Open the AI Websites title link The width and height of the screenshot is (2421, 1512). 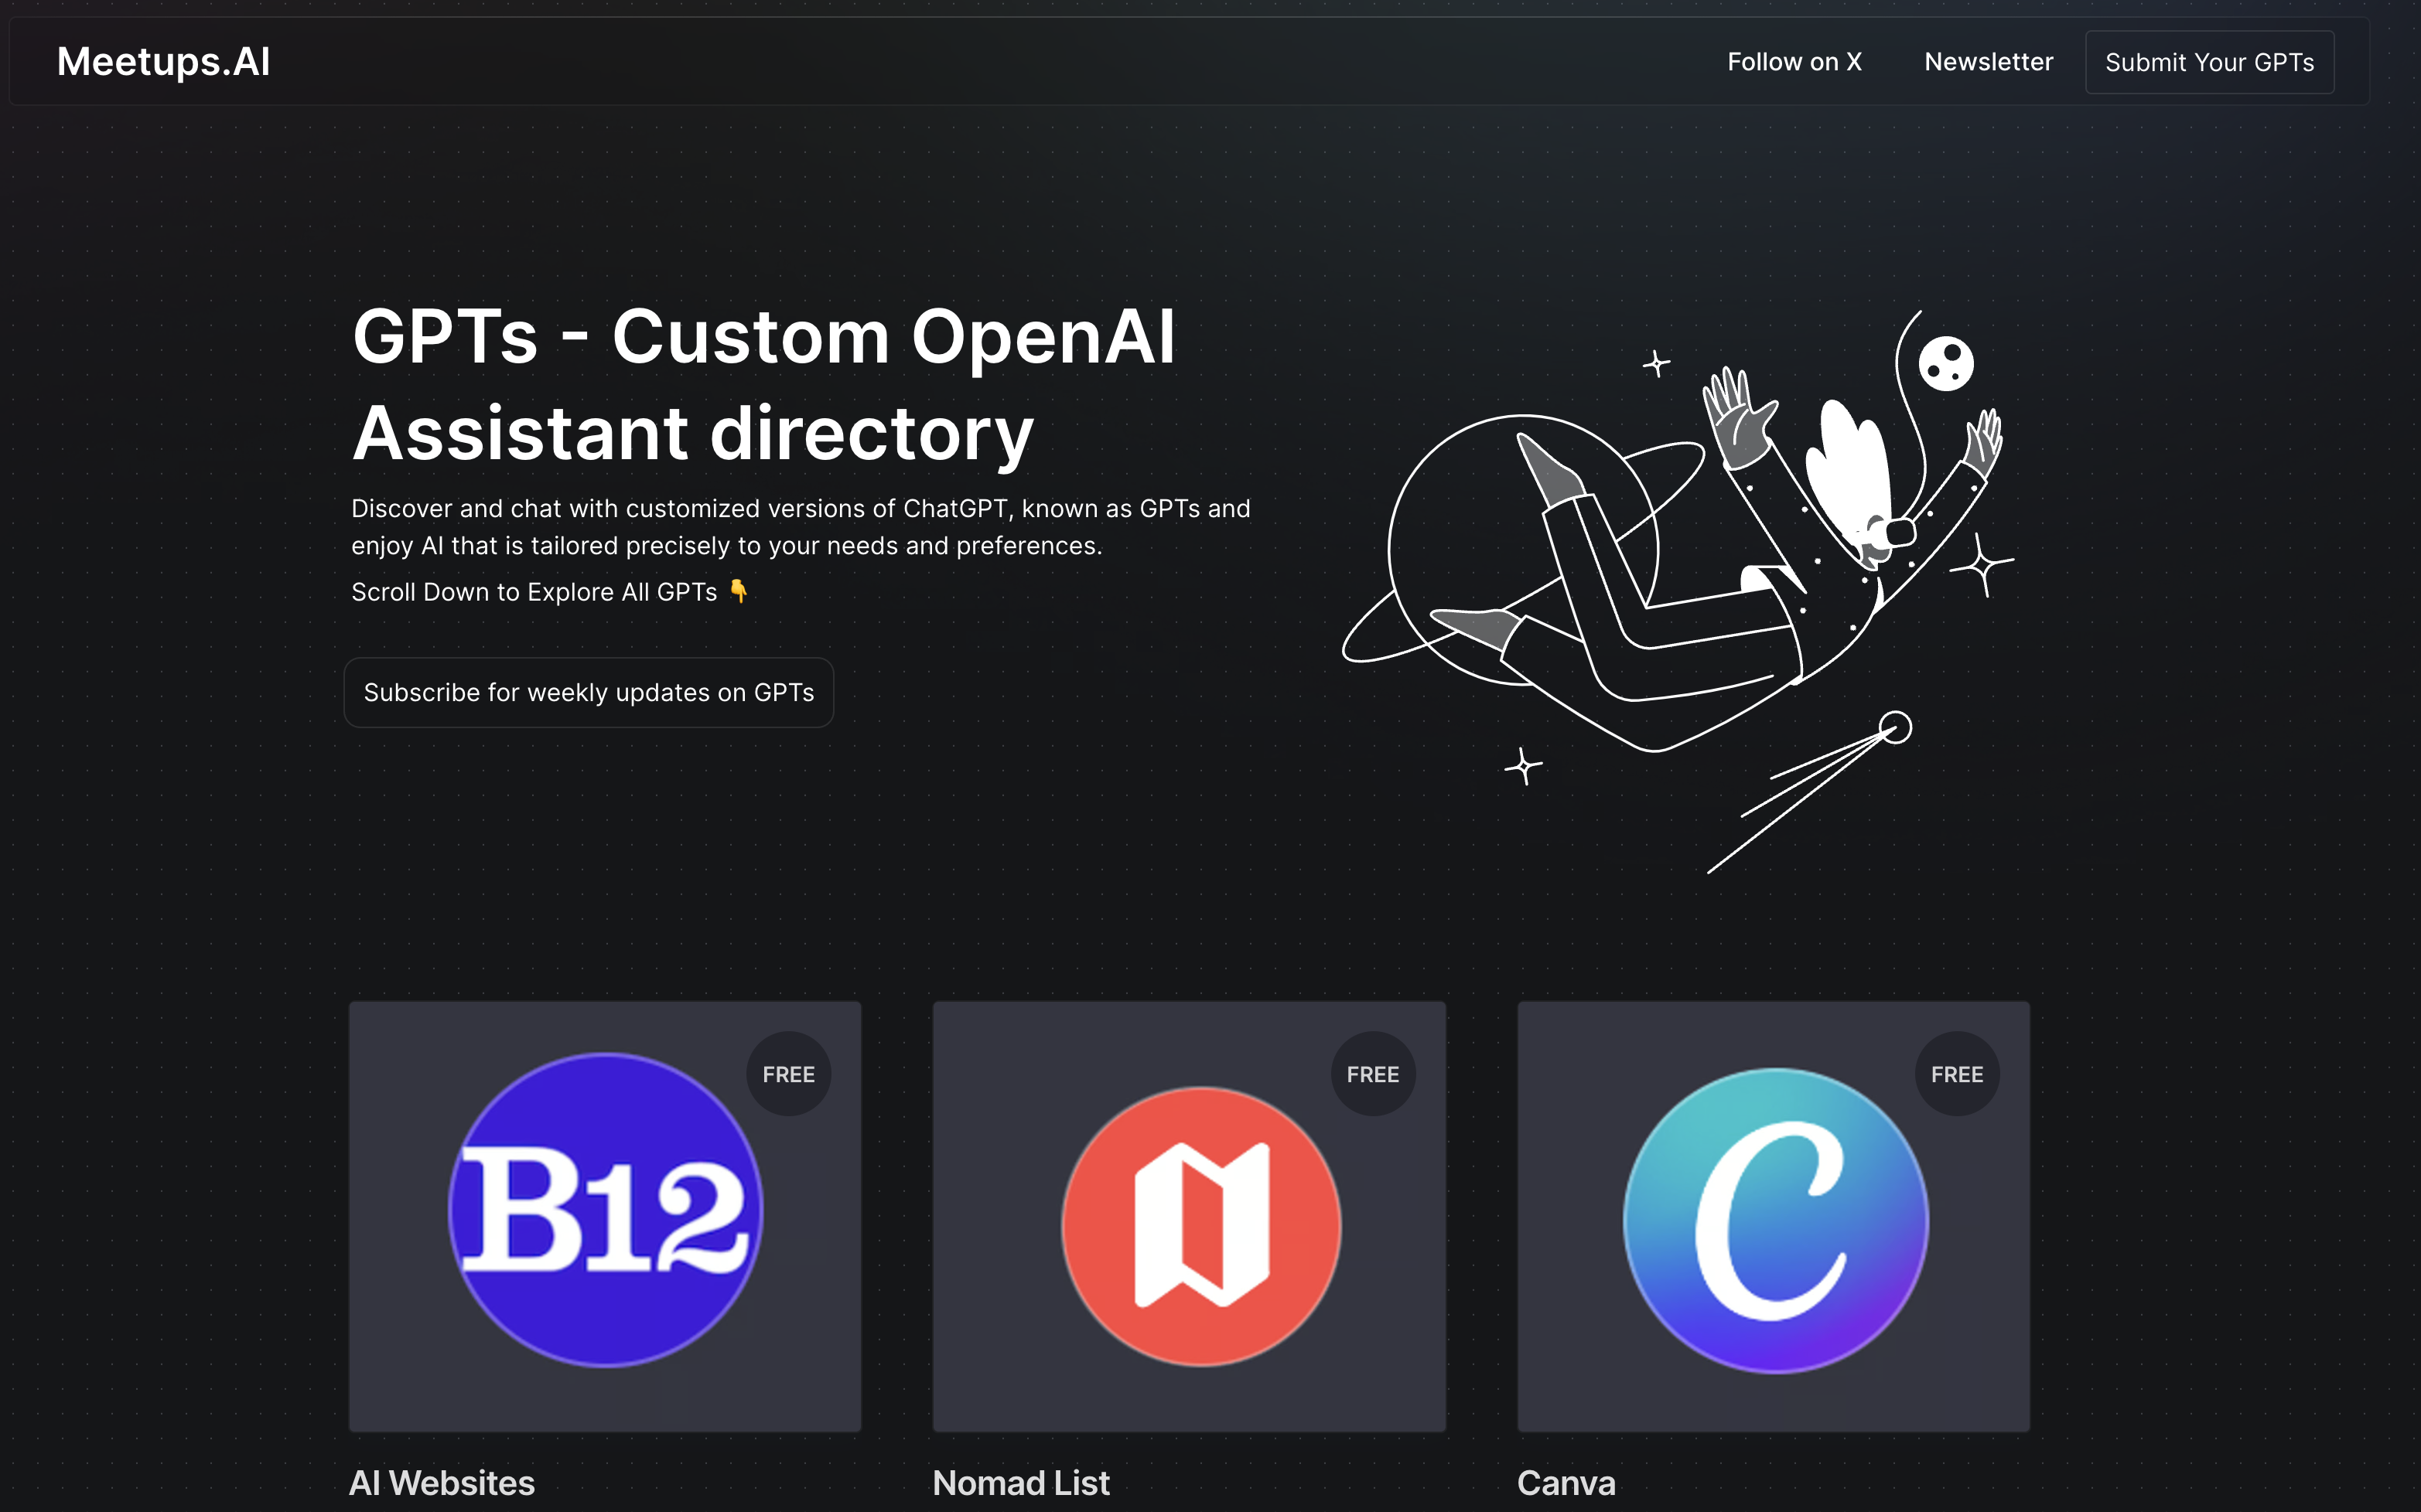pos(441,1482)
